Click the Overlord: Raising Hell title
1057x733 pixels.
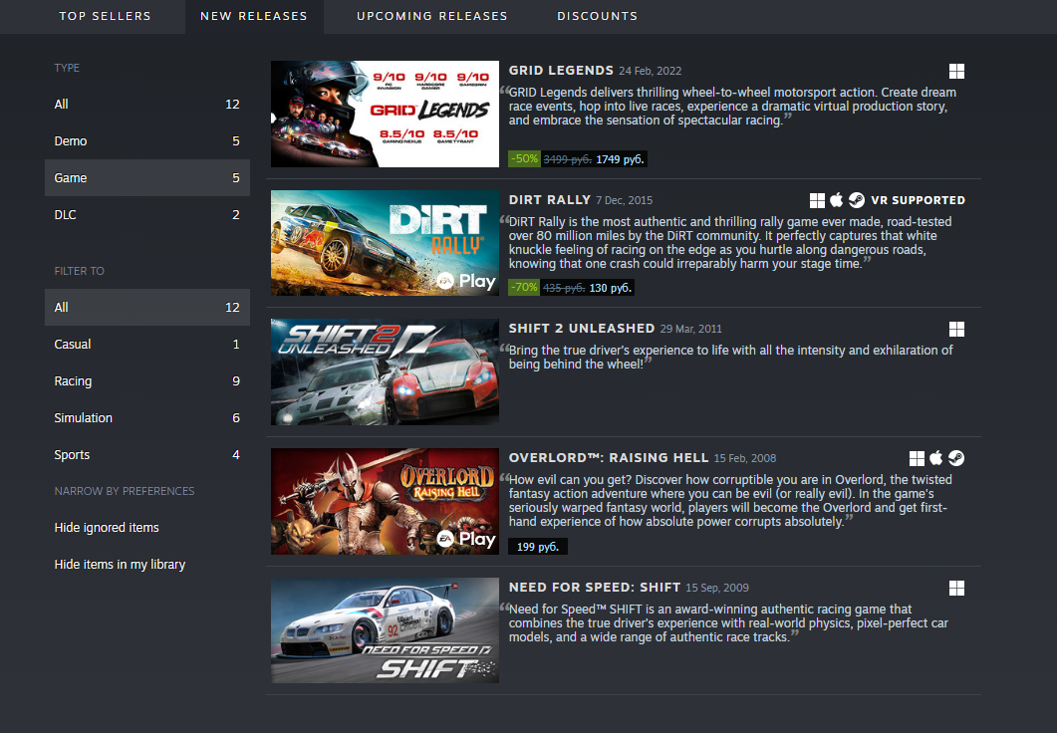point(609,457)
